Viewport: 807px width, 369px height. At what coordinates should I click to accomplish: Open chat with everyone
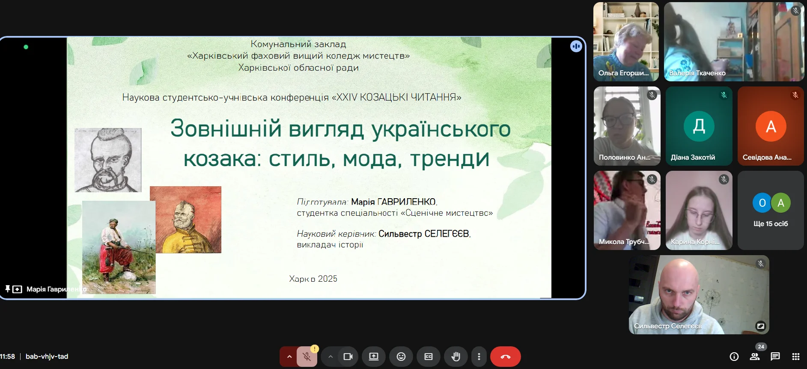click(775, 357)
